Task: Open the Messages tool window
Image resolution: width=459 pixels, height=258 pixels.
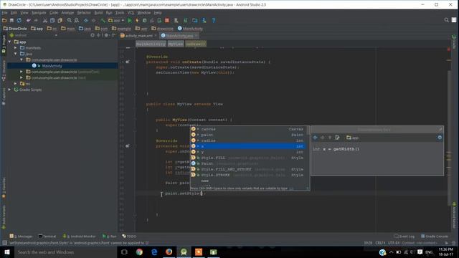Action: click(21, 236)
